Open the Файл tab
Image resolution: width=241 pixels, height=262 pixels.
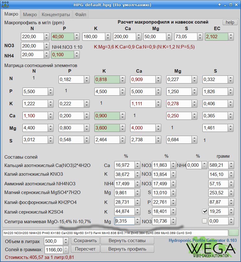coord(80,14)
